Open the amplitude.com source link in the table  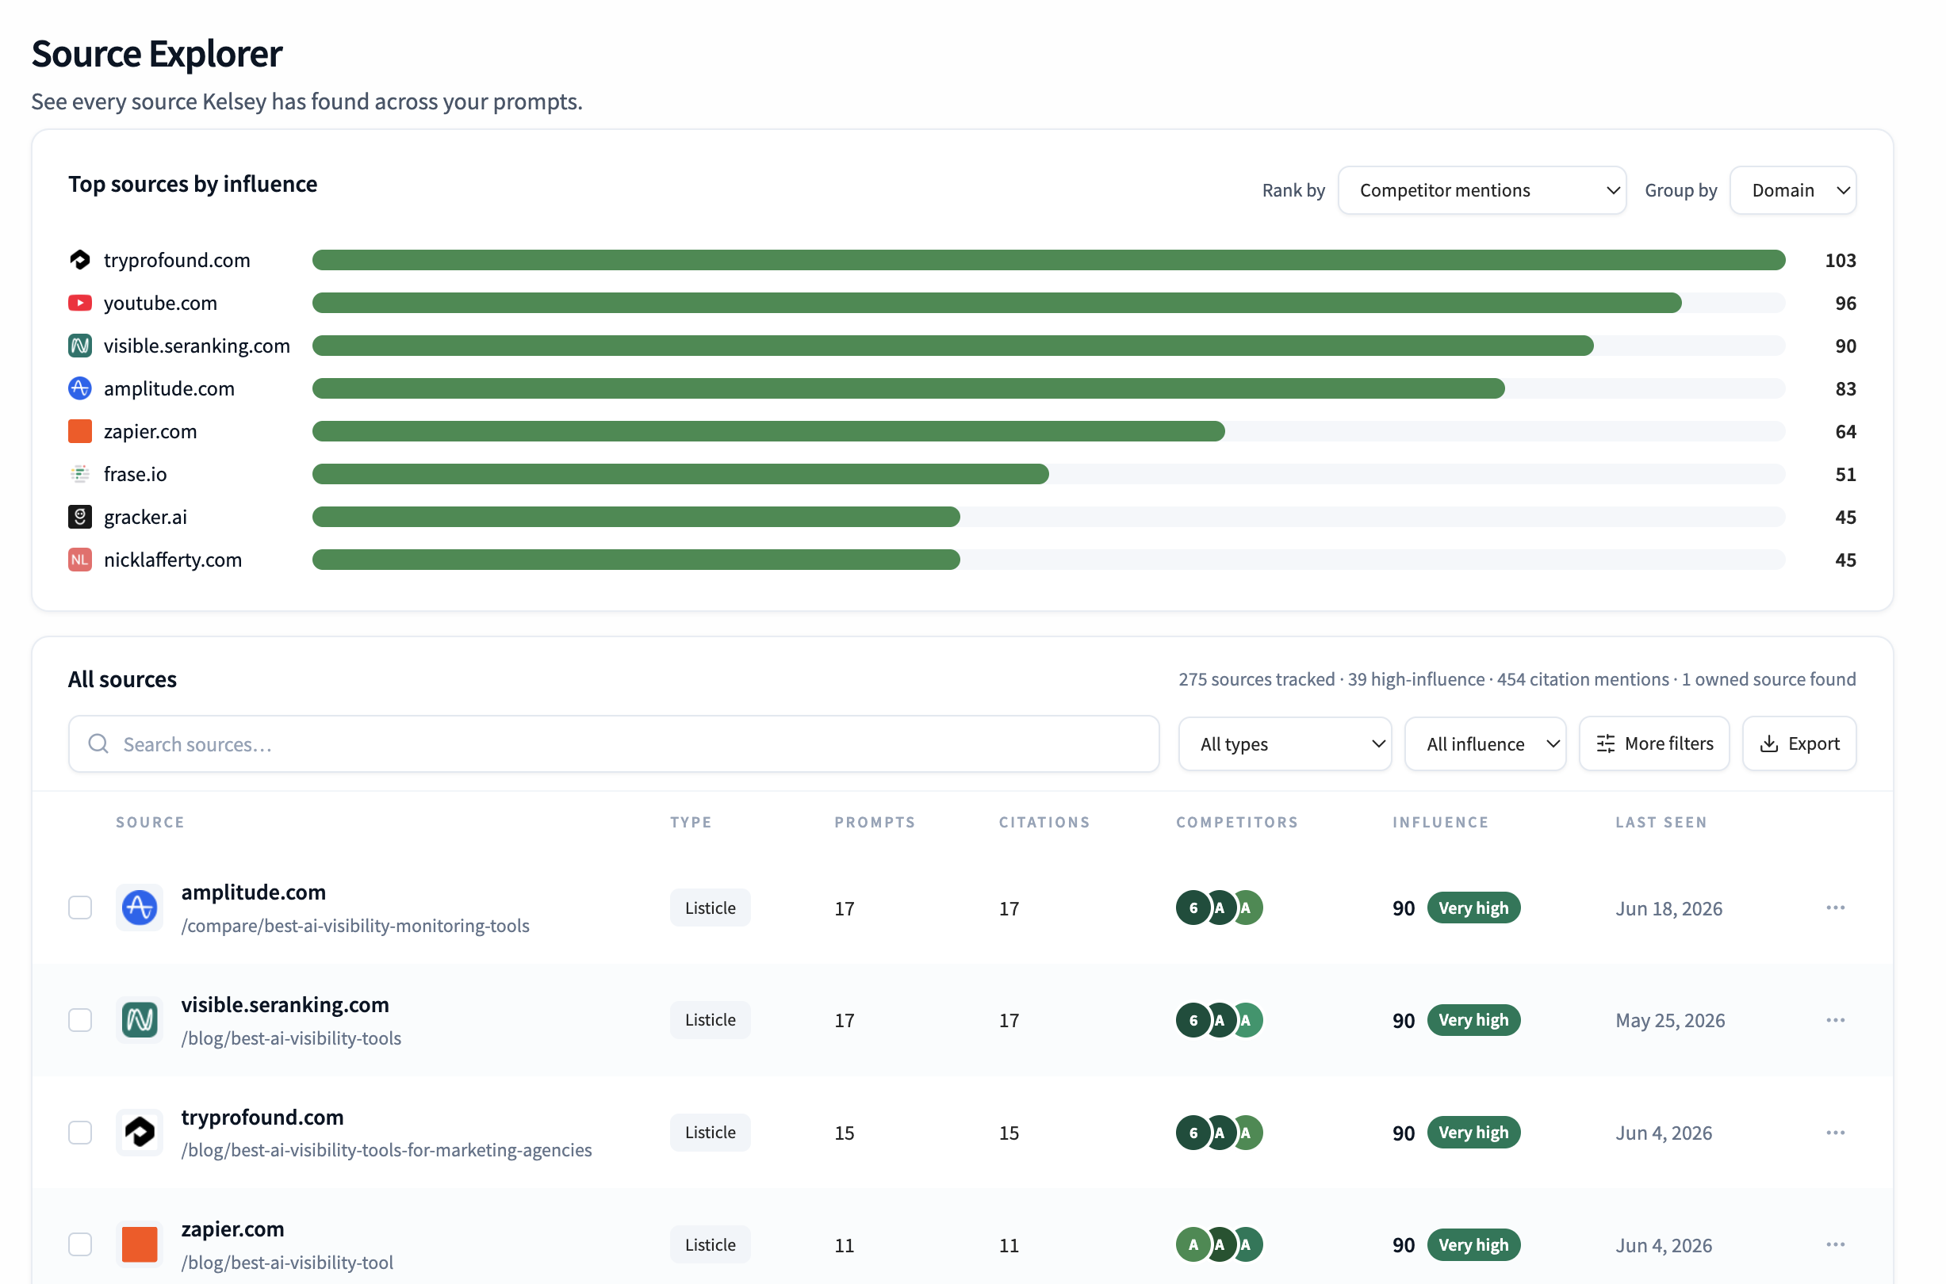click(253, 892)
